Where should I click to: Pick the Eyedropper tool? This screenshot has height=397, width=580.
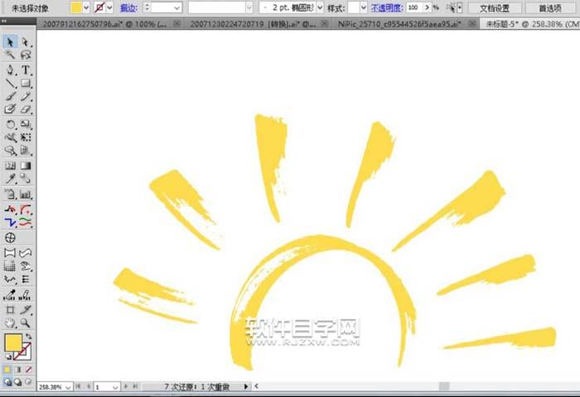click(10, 179)
